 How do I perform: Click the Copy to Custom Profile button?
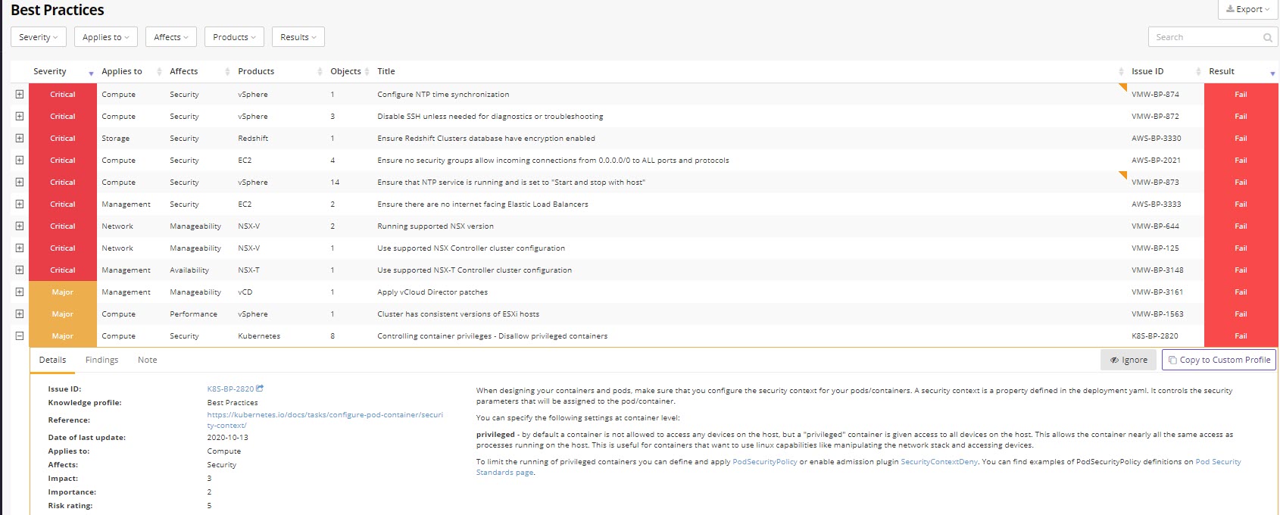coord(1219,360)
